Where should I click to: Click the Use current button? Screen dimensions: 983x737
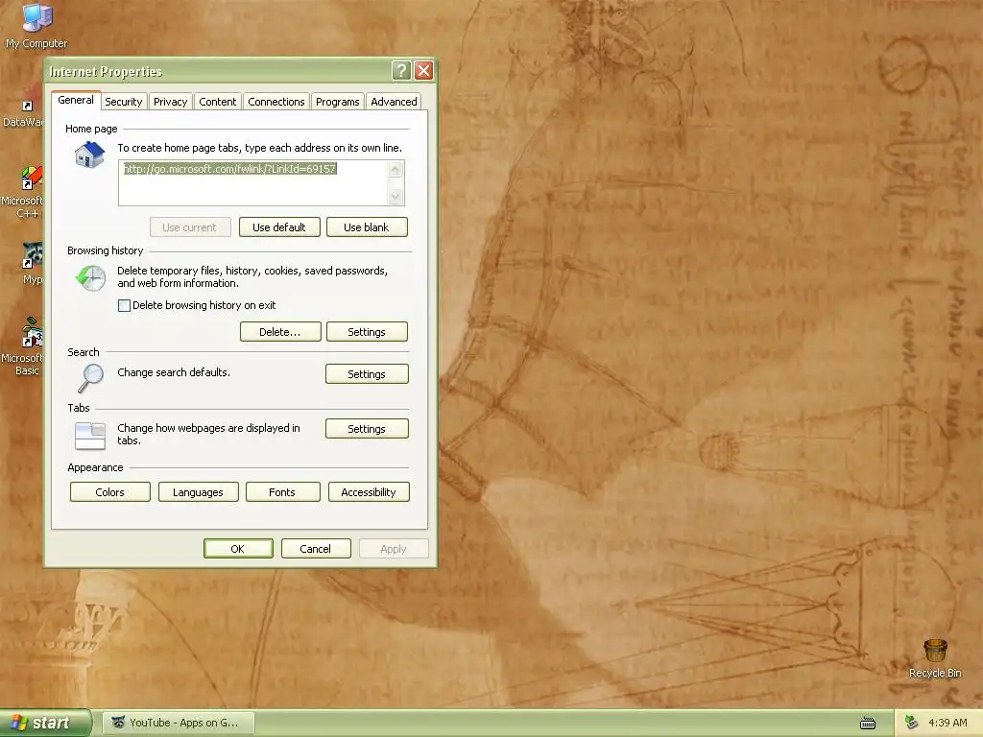click(x=190, y=226)
